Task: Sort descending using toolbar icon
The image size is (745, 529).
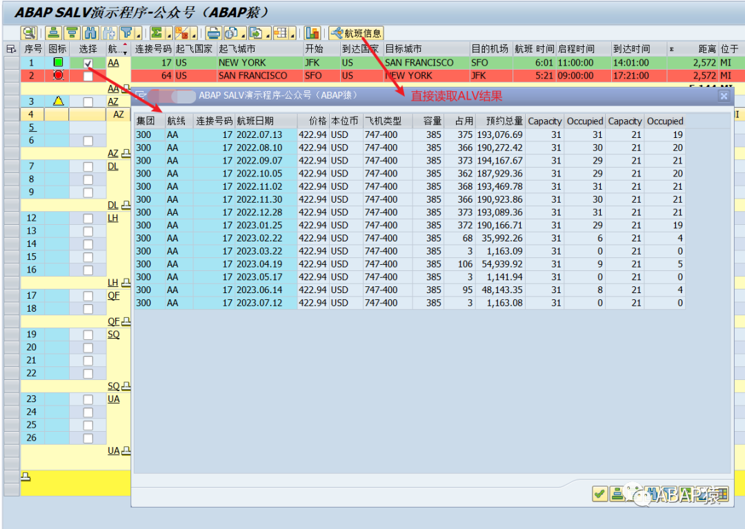Action: pyautogui.click(x=72, y=33)
